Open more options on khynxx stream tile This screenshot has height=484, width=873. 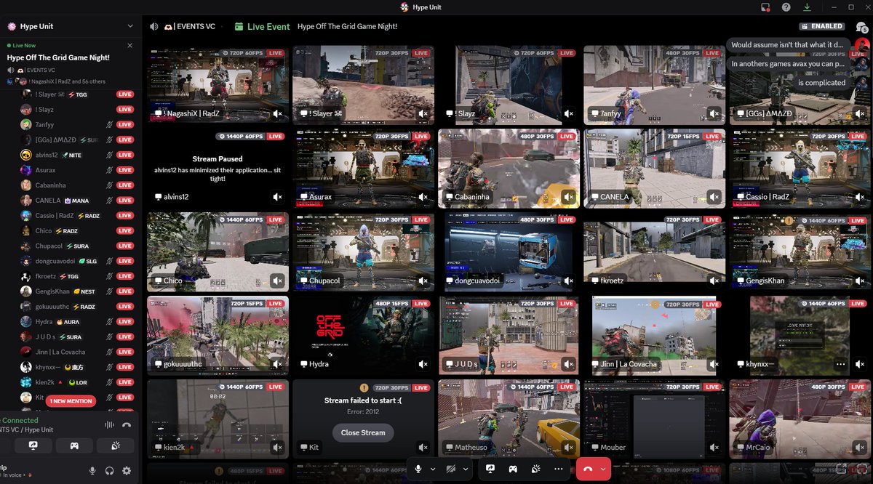pyautogui.click(x=841, y=364)
